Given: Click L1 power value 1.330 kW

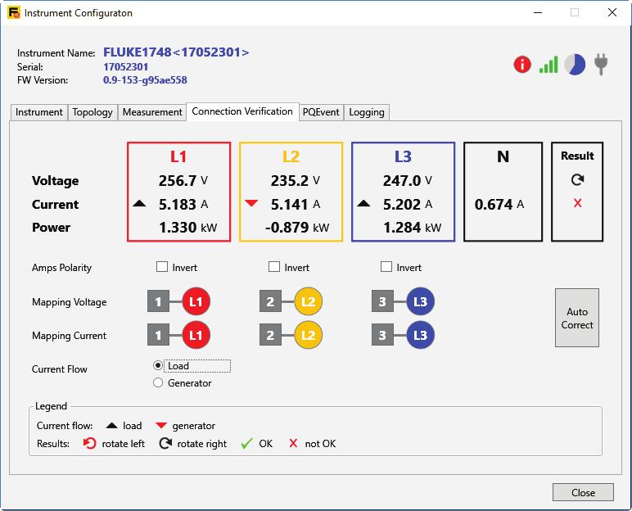Looking at the screenshot, I should pyautogui.click(x=187, y=227).
